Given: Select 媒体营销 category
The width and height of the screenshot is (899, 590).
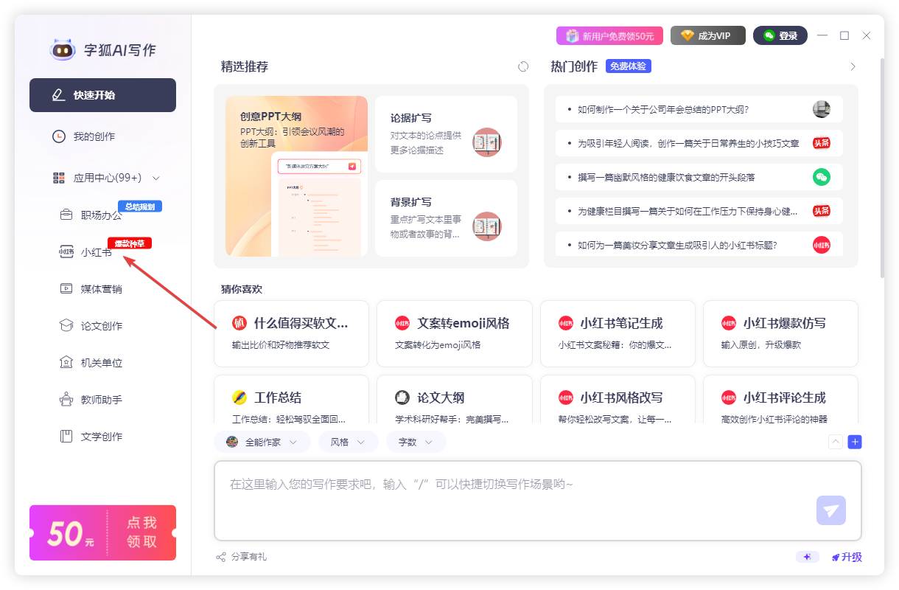Looking at the screenshot, I should 102,289.
